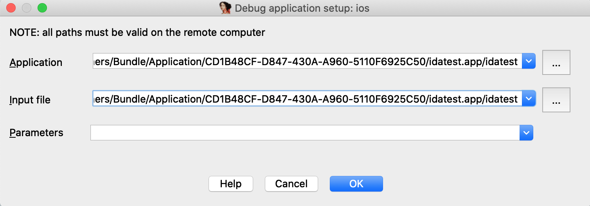The image size is (590, 206).
Task: Click the IDA icon in the title bar
Action: 226,8
